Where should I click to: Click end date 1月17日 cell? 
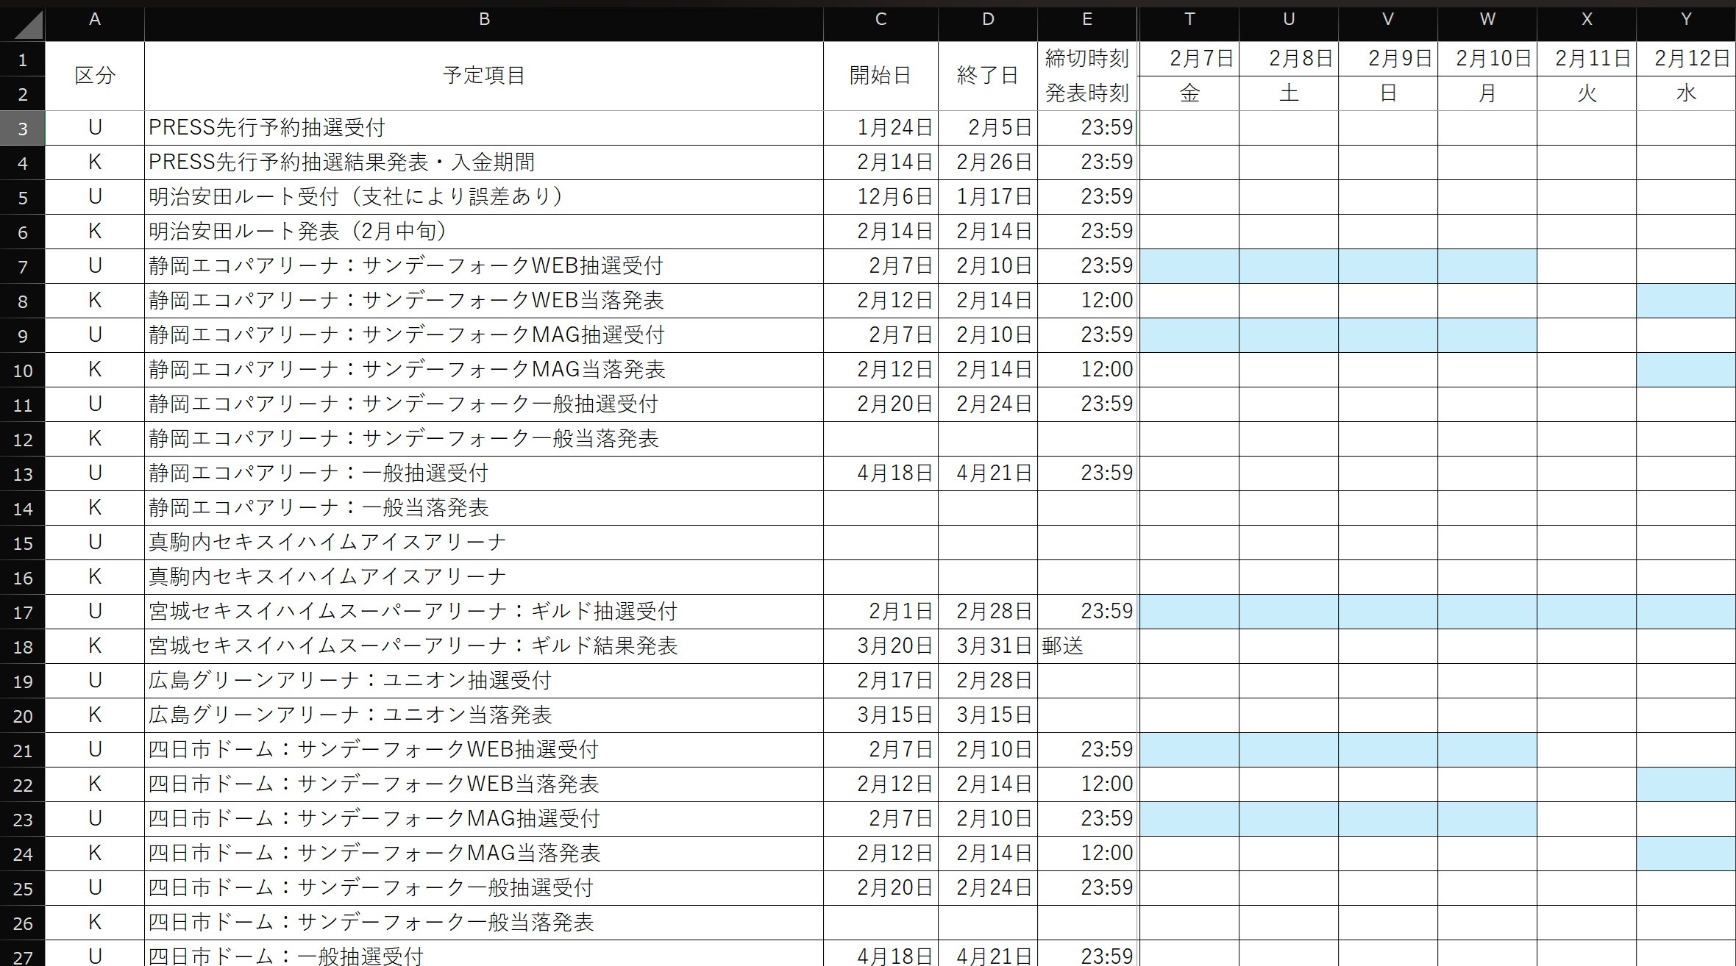point(988,197)
